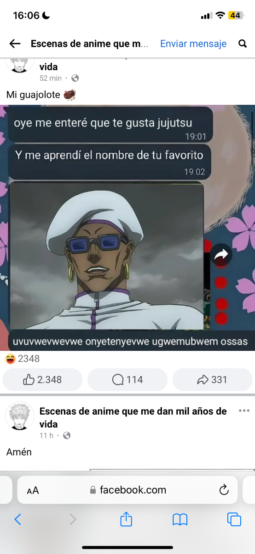Tap the back arrow in Facebook header
This screenshot has width=255, height=554.
point(15,44)
